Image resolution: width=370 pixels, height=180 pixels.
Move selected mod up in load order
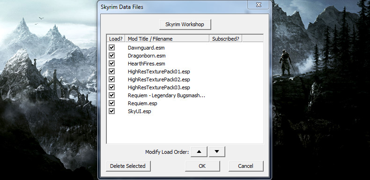point(199,152)
